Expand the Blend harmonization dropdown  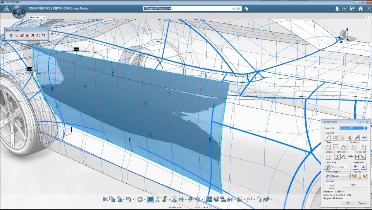tap(349, 176)
